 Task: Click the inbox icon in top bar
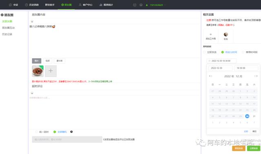pos(141,5)
